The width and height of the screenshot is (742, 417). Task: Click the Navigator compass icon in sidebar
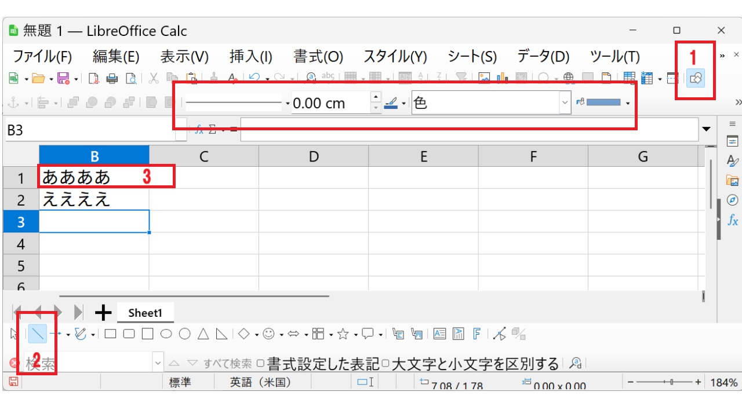click(733, 200)
